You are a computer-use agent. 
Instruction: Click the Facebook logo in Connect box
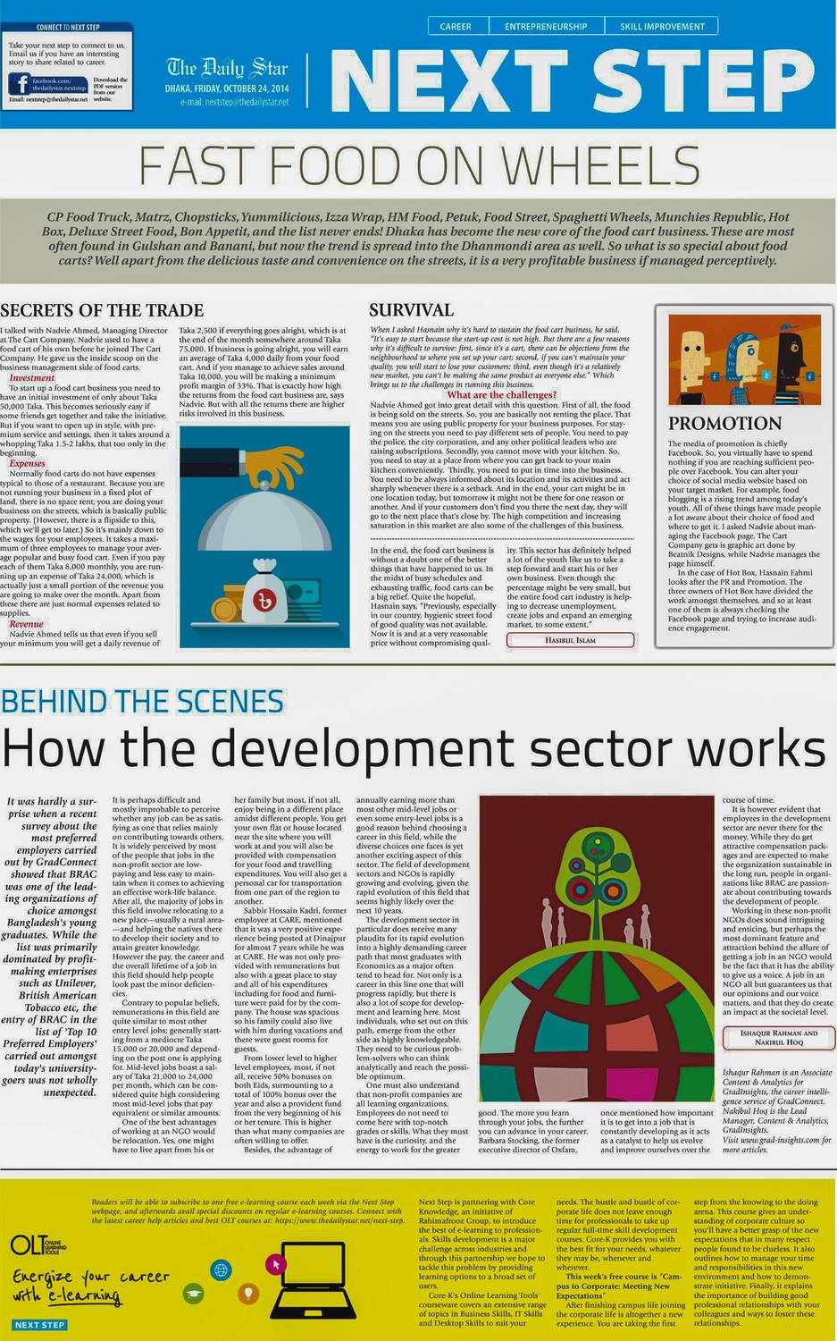(x=19, y=83)
